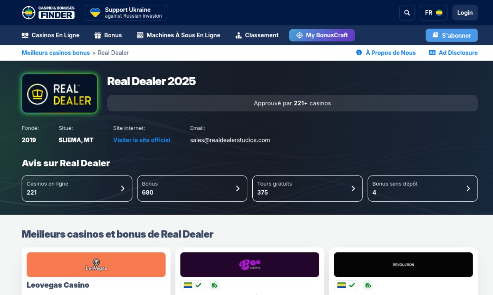The height and width of the screenshot is (295, 493).
Task: Click the green money icon on Revolution card
Action: pyautogui.click(x=368, y=285)
